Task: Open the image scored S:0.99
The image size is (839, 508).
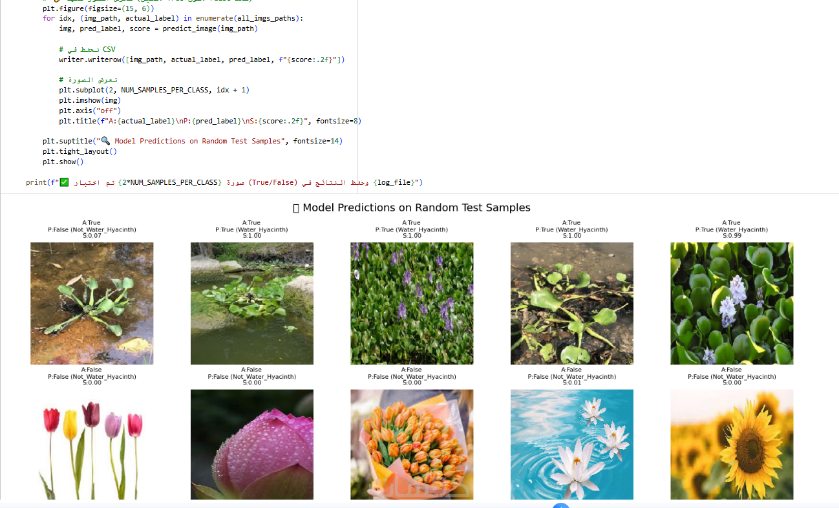Action: click(x=732, y=303)
